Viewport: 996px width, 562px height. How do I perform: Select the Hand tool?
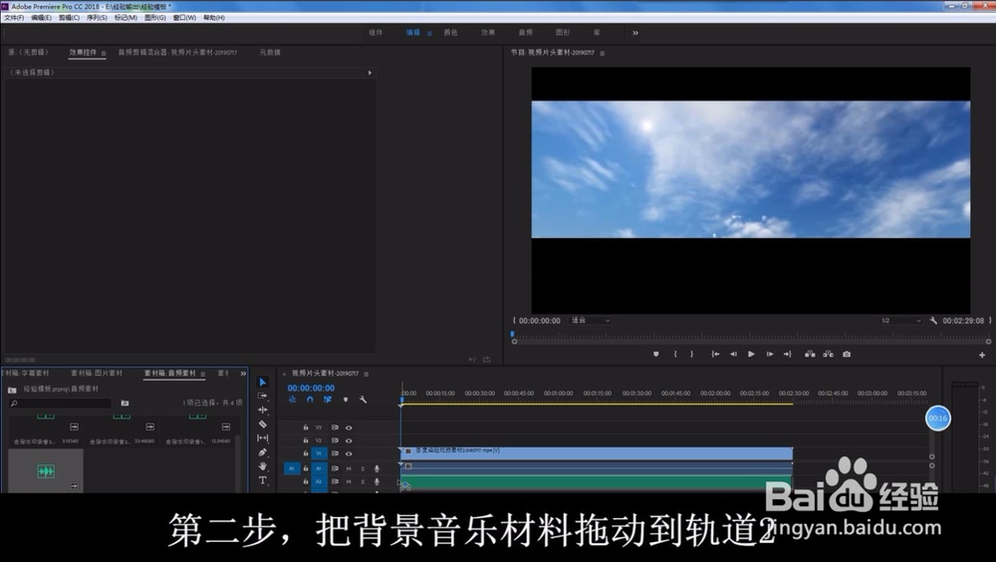[x=262, y=466]
